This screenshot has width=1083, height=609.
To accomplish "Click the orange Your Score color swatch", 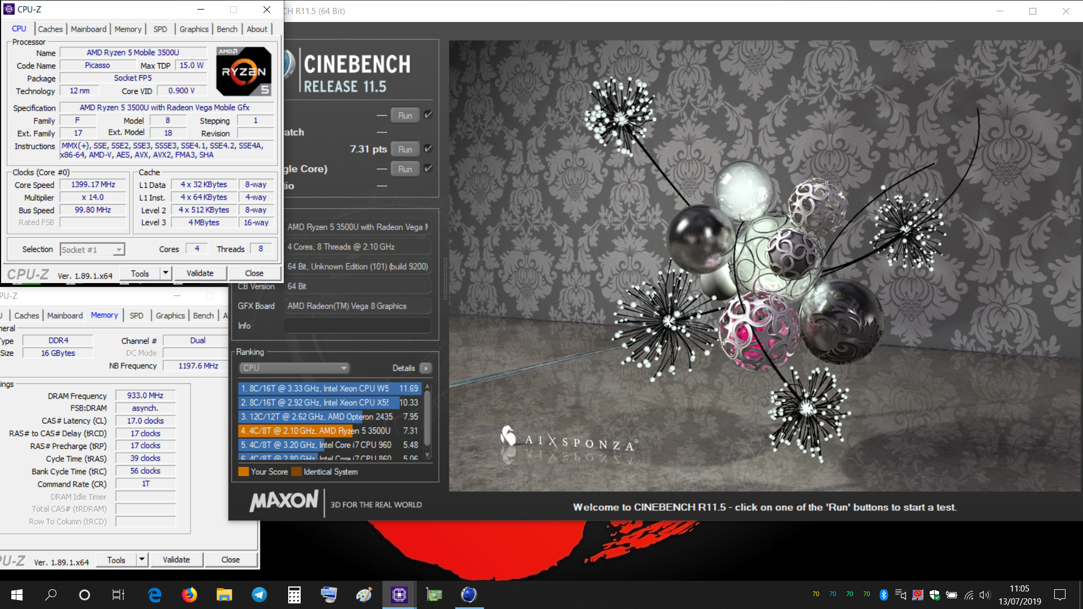I will pos(244,472).
